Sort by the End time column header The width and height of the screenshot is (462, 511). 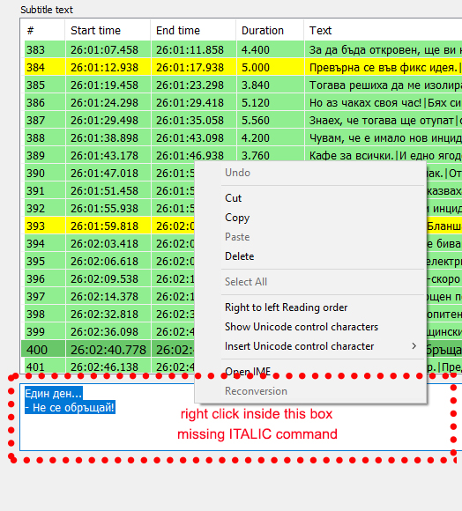click(x=193, y=30)
